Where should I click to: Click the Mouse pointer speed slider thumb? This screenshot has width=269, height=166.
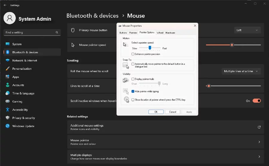tap(232, 45)
